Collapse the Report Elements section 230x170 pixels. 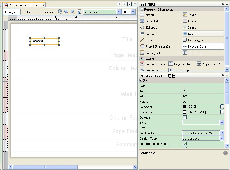point(142,9)
